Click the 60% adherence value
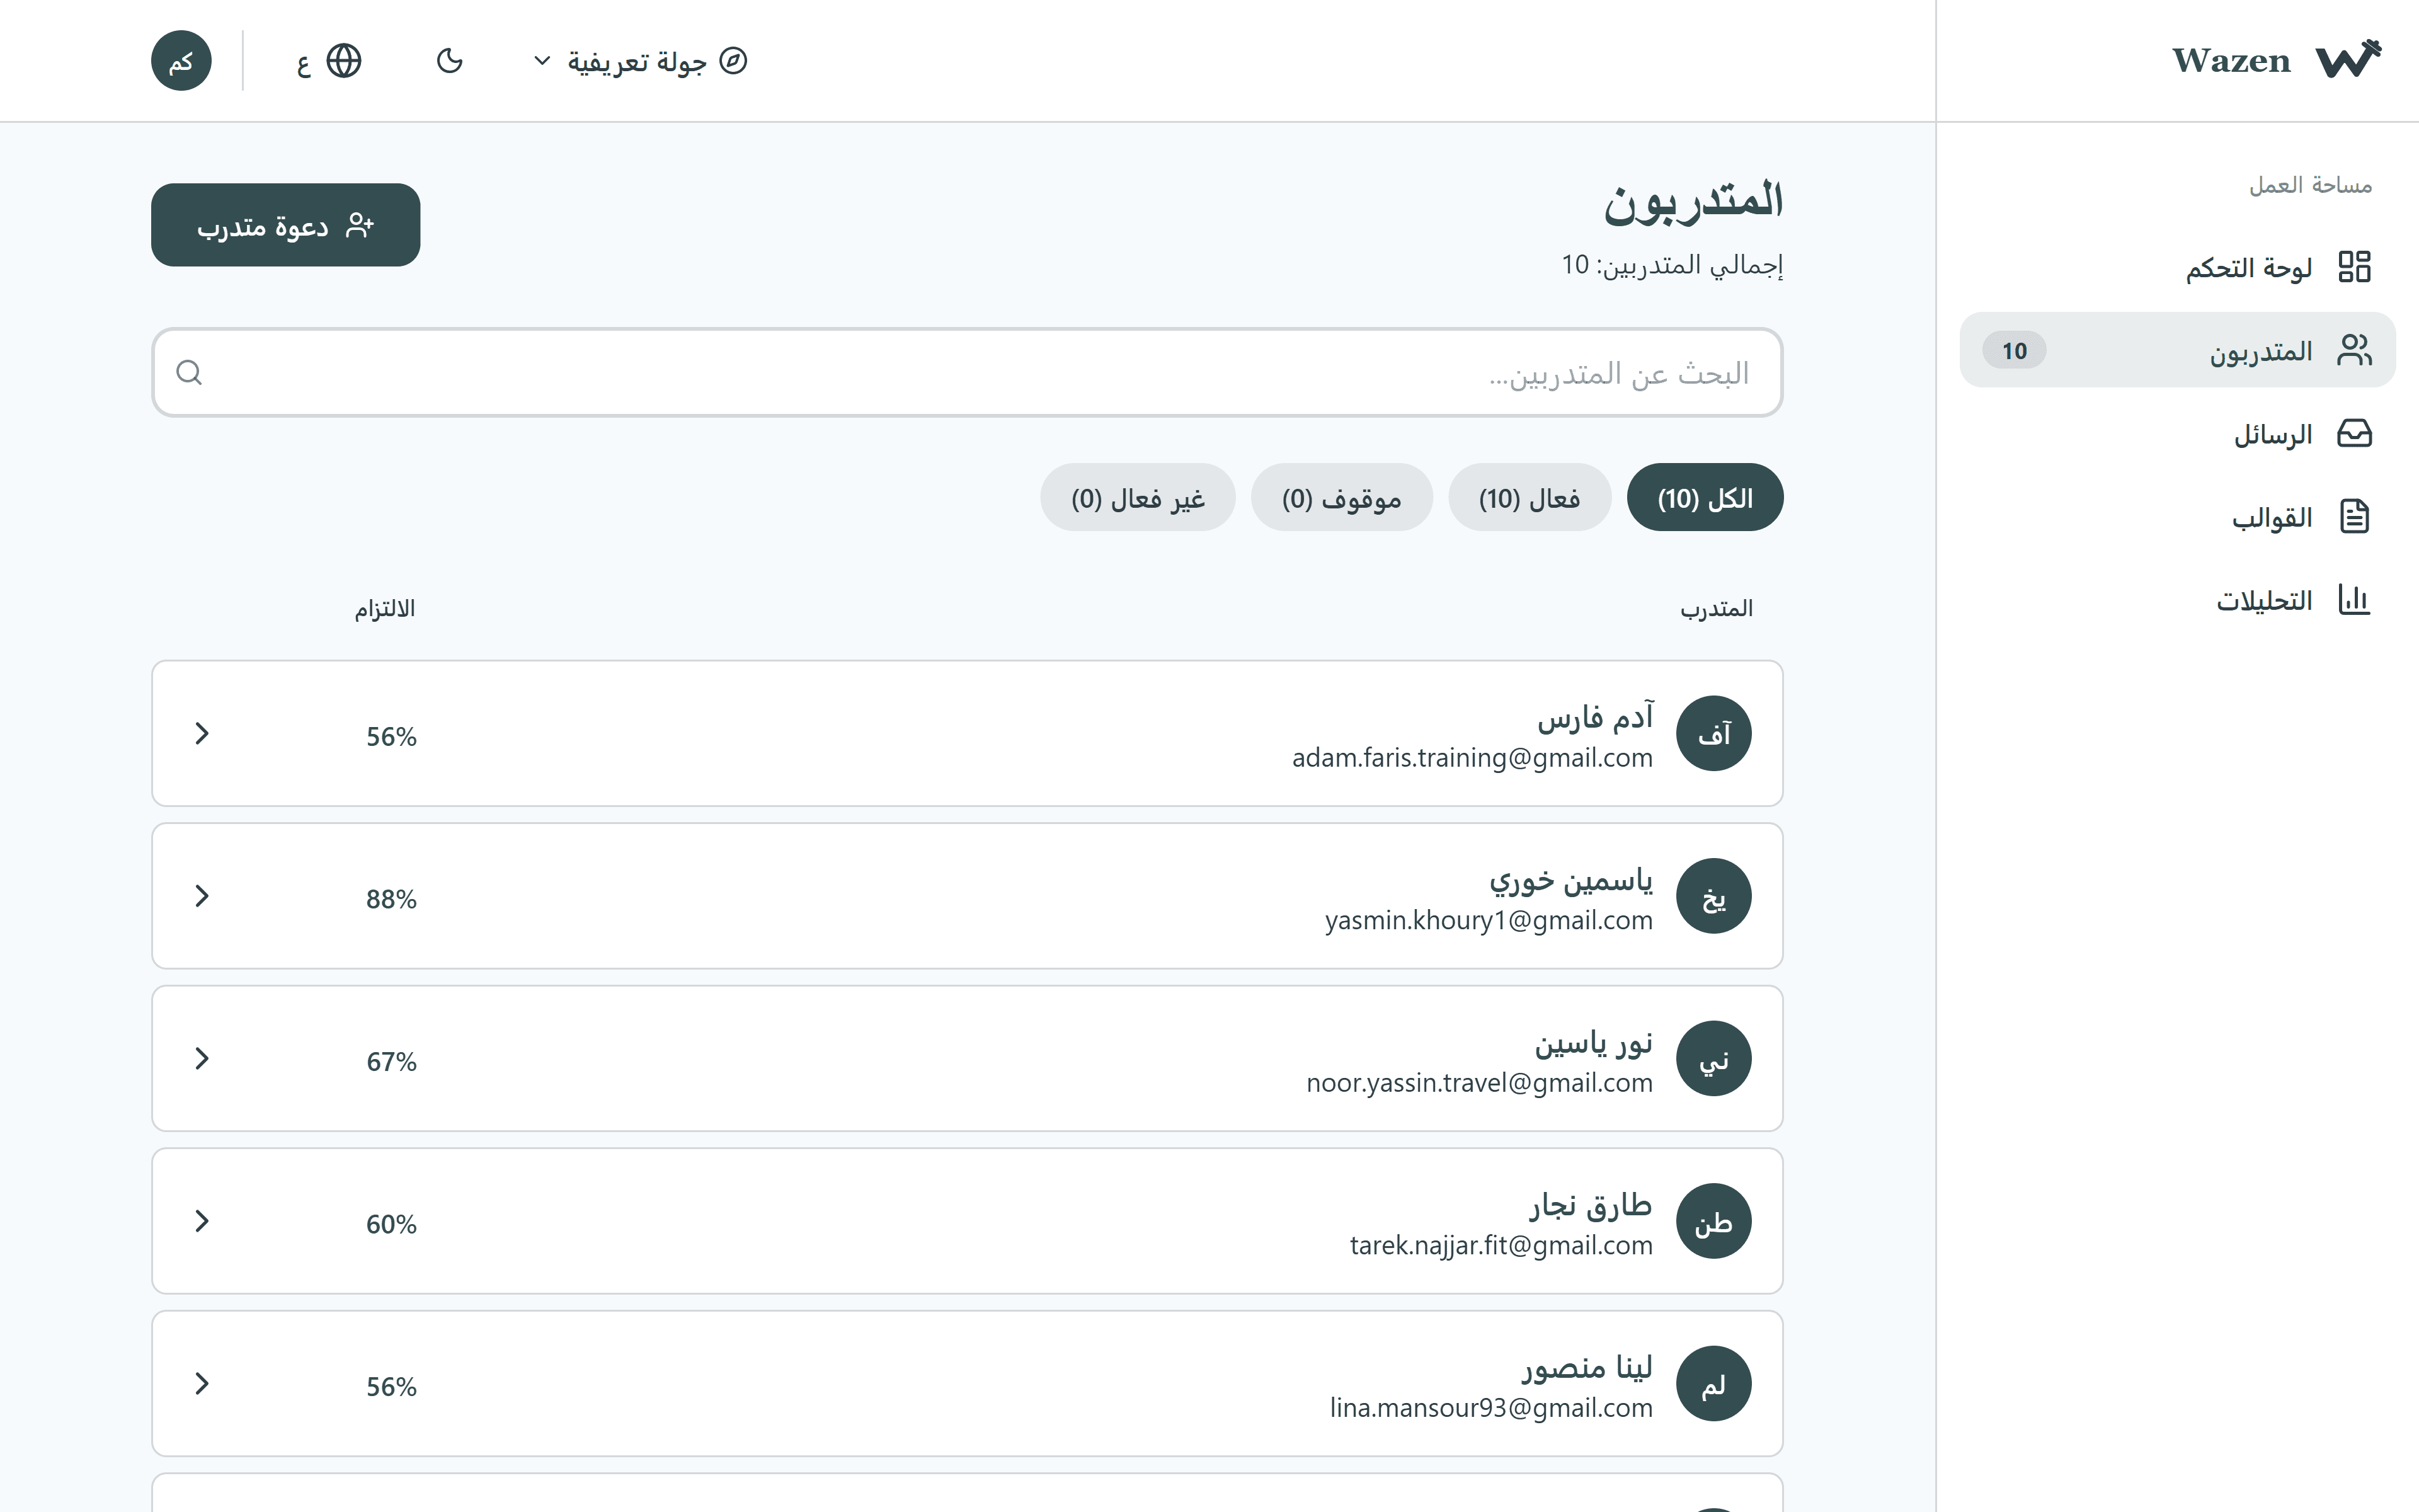The height and width of the screenshot is (1512, 2419). (391, 1225)
